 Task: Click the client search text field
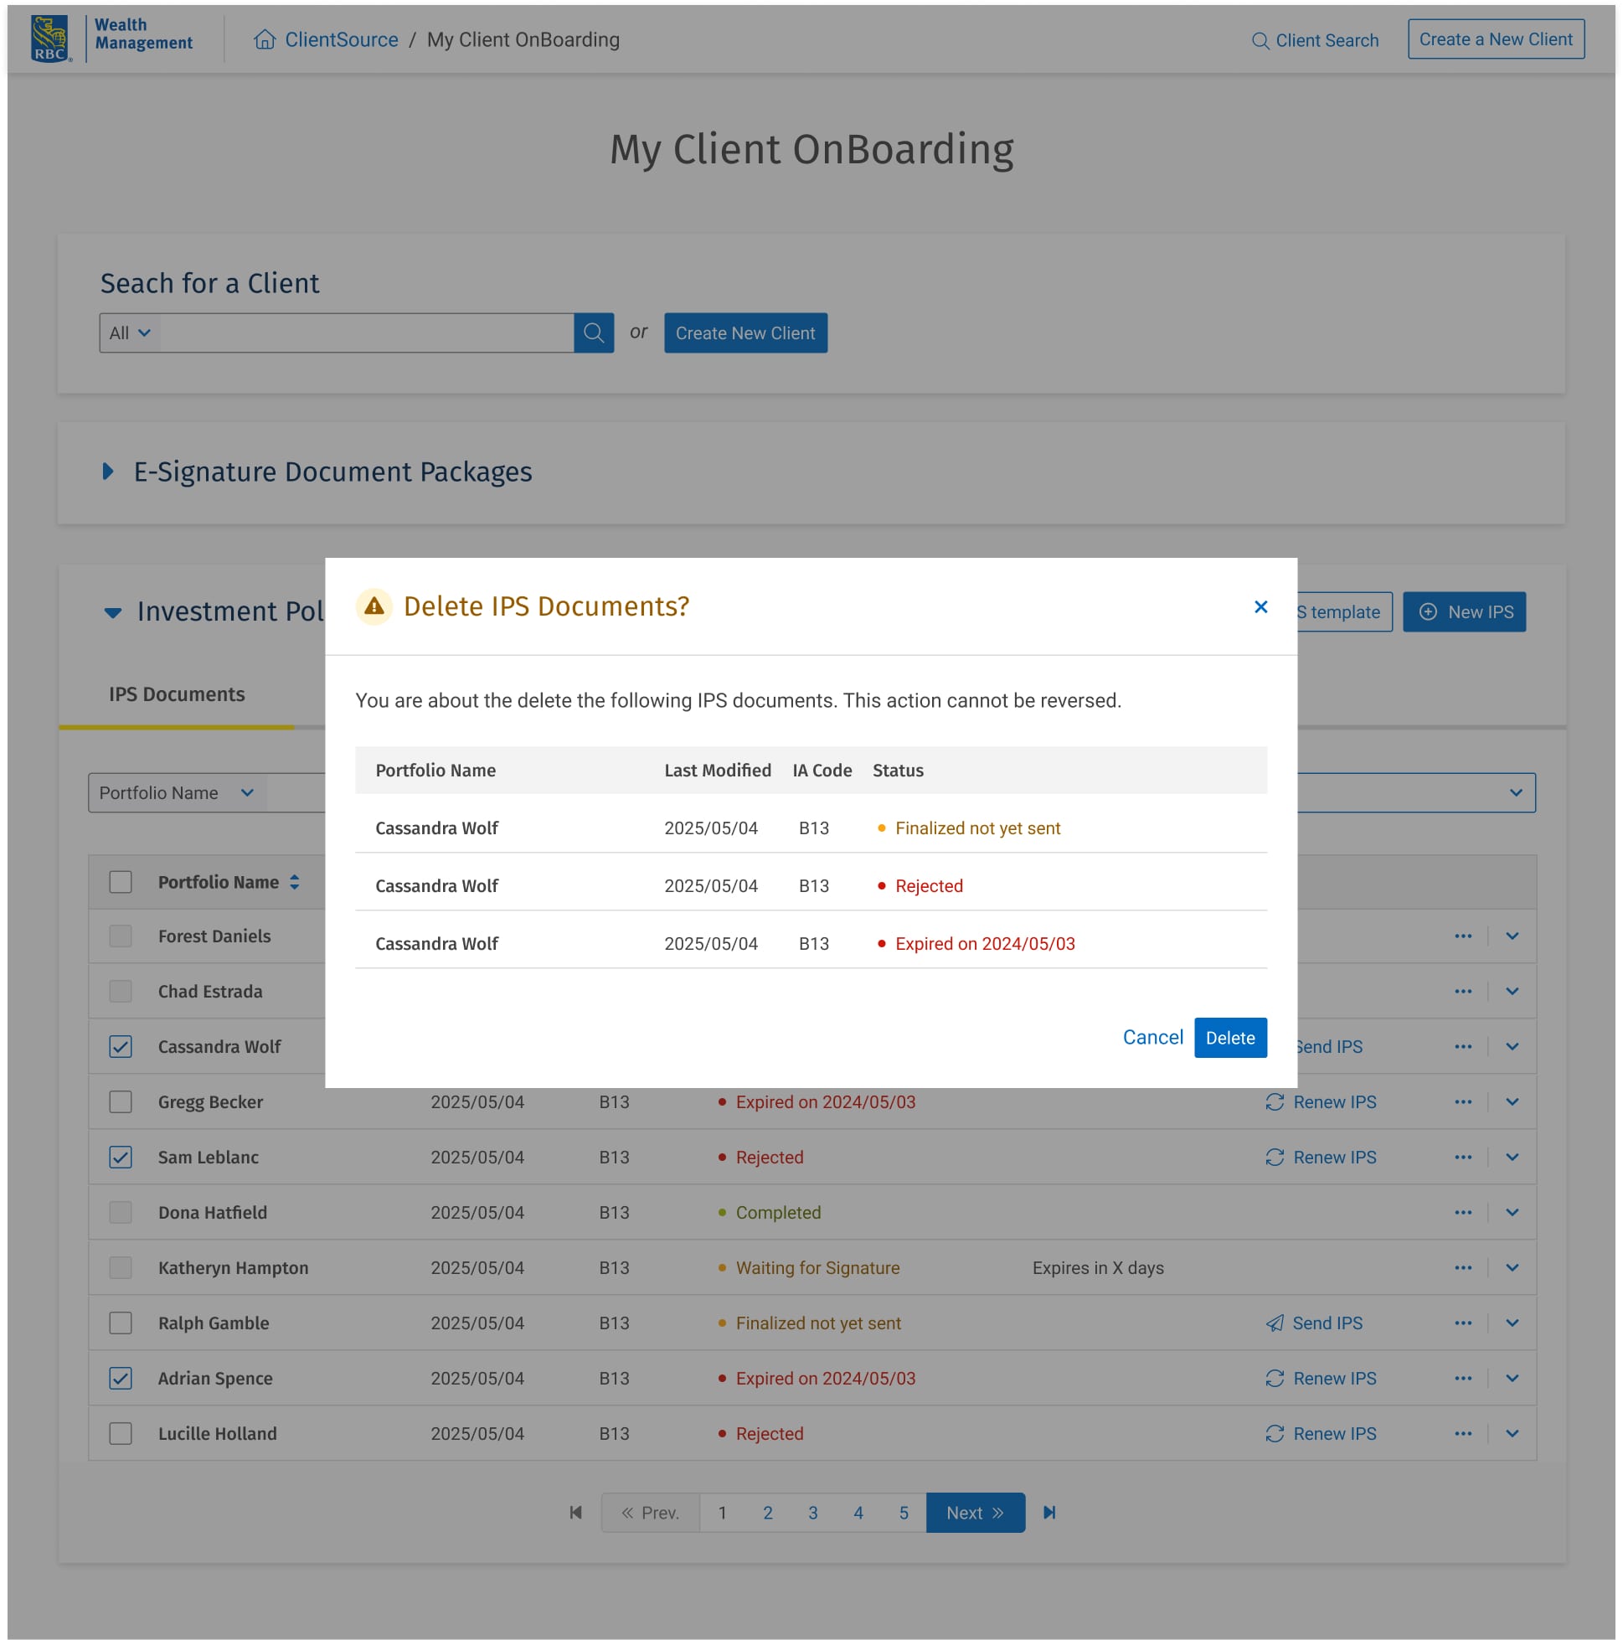coord(367,333)
